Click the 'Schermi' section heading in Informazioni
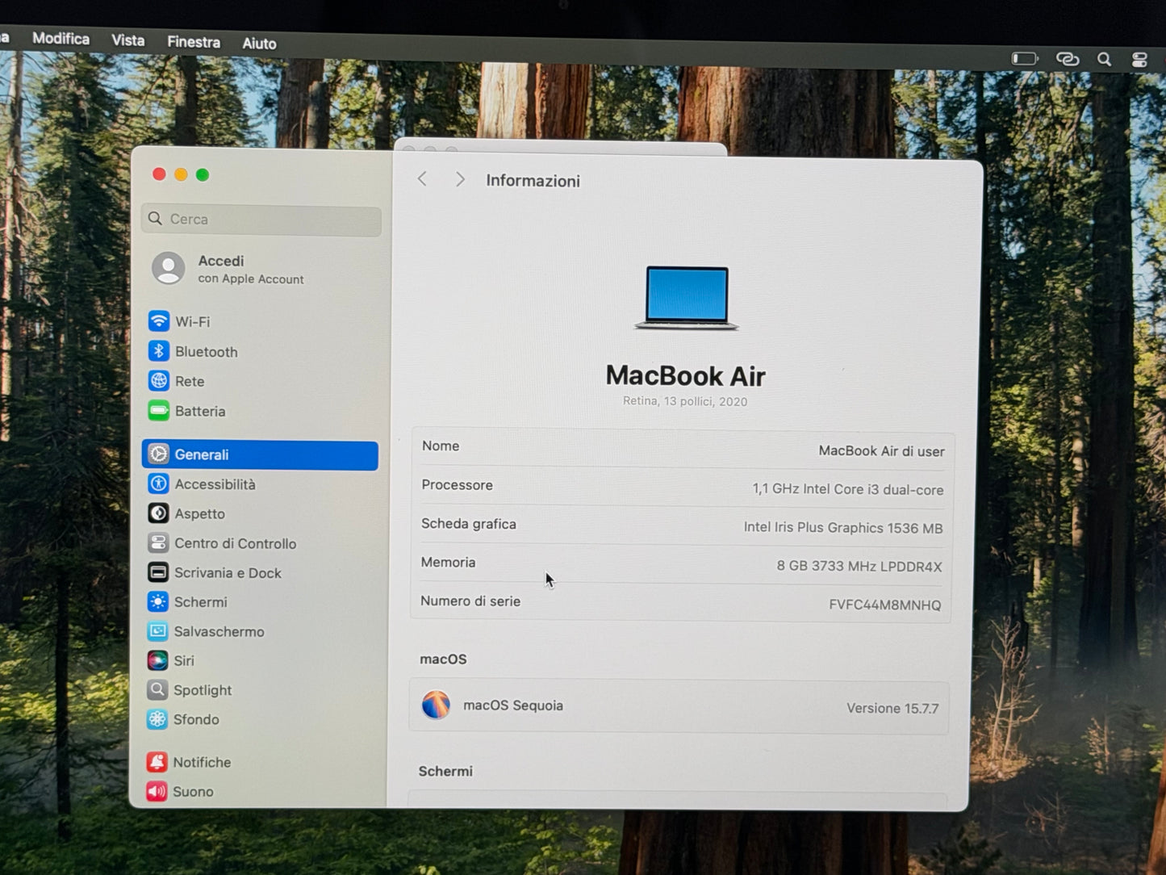This screenshot has height=875, width=1166. [x=445, y=771]
